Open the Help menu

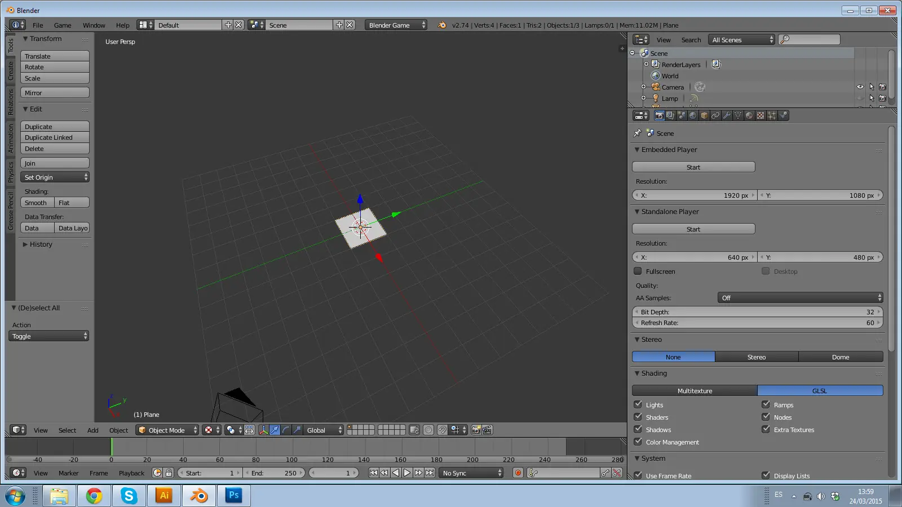[122, 25]
